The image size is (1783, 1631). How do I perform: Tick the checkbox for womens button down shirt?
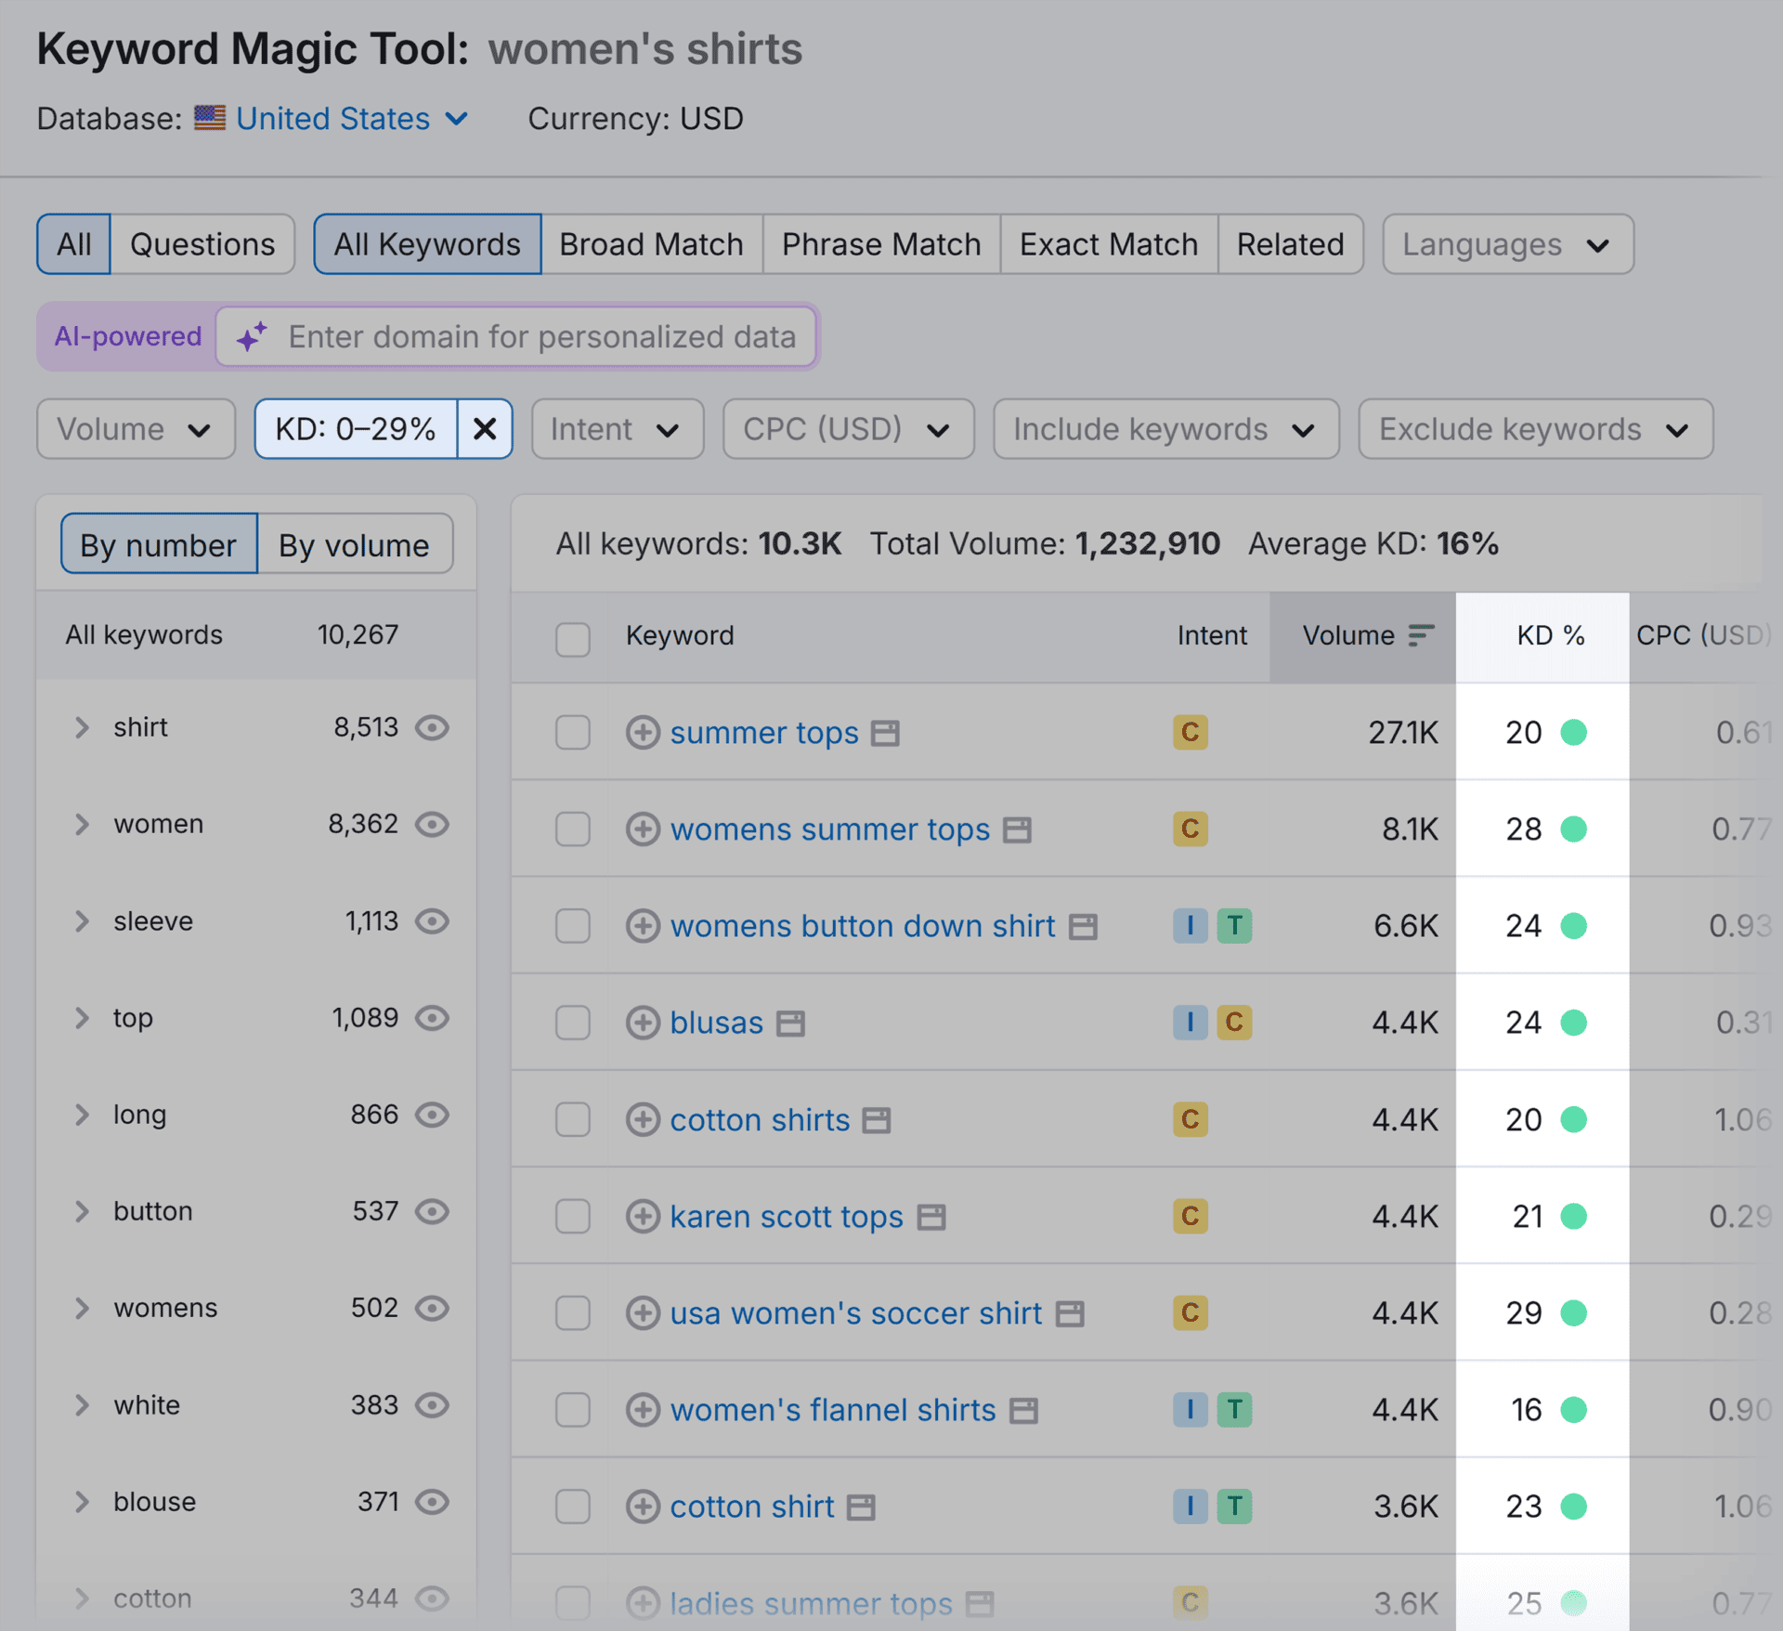[573, 926]
